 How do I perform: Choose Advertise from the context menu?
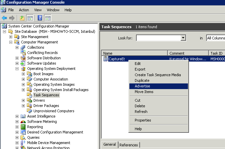click(x=158, y=86)
